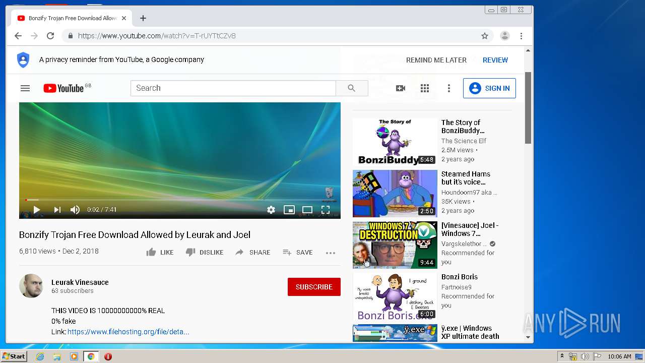645x363 pixels.
Task: Enter fullscreen video mode
Action: point(326,210)
